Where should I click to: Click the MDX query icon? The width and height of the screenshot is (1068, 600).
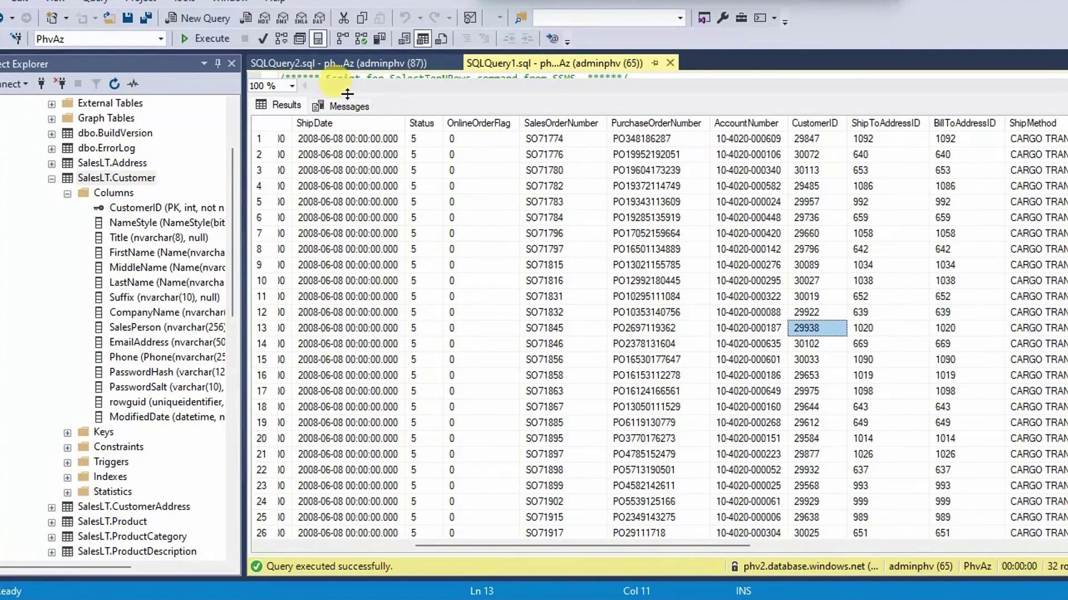click(264, 18)
